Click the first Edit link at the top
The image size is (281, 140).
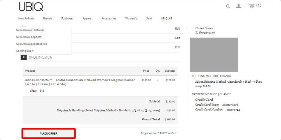177,29
